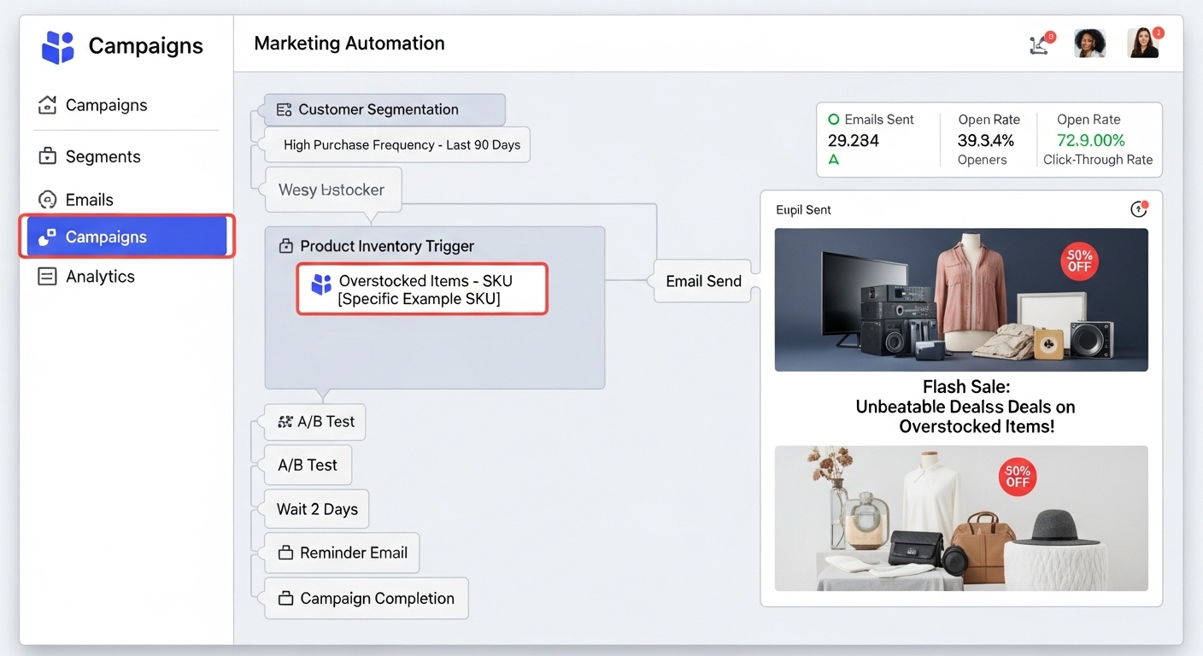The width and height of the screenshot is (1203, 656).
Task: Click the Reminder Email briefcase icon
Action: (x=285, y=553)
